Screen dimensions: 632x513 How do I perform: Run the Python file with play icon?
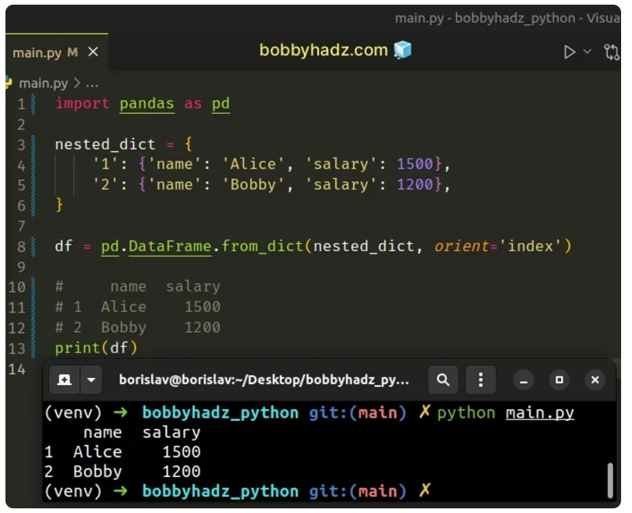(569, 51)
